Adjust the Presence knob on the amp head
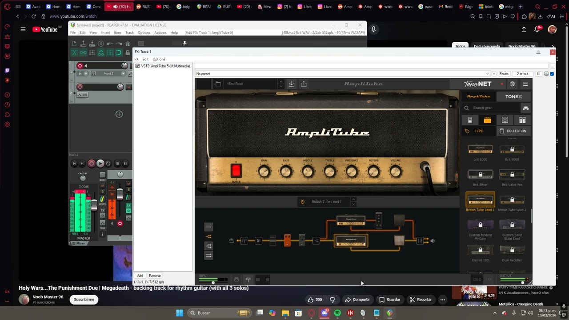Screen dimensions: 569x320 tap(352, 172)
